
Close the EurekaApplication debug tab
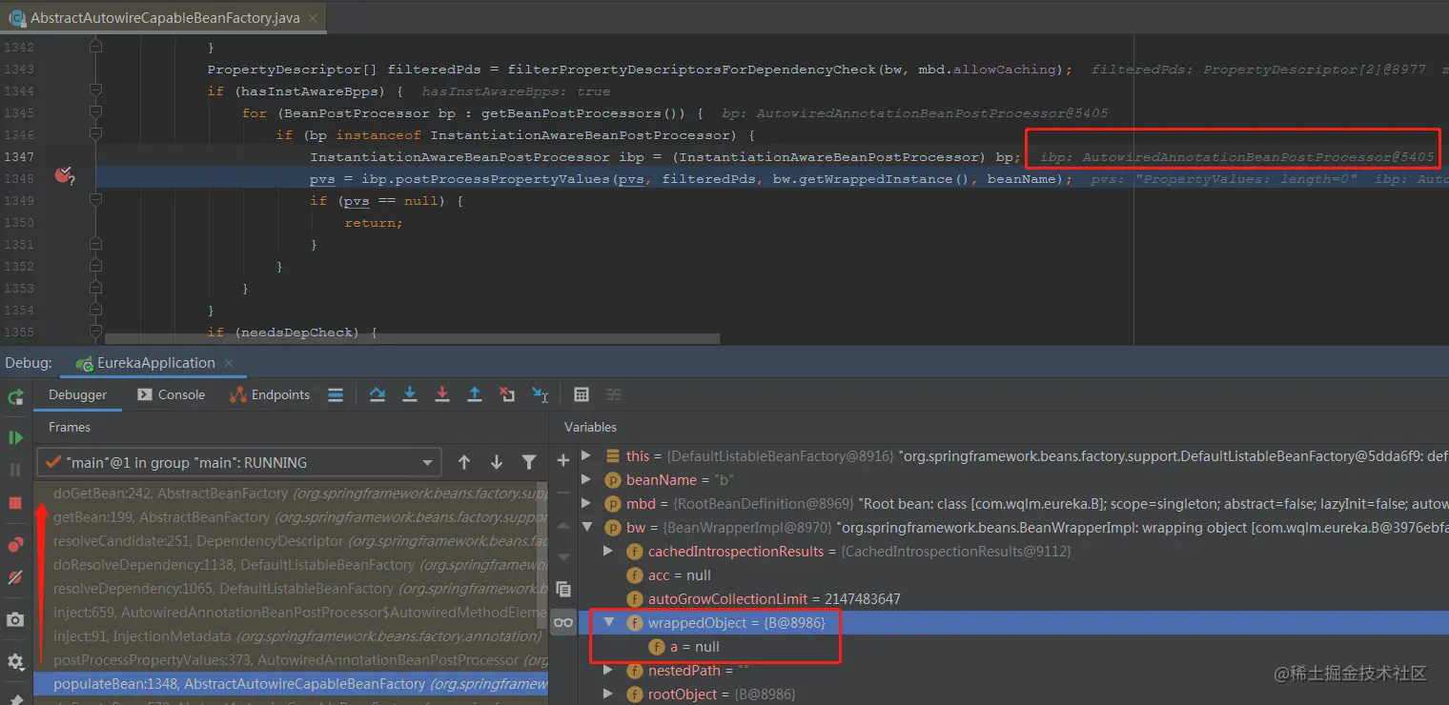(229, 363)
